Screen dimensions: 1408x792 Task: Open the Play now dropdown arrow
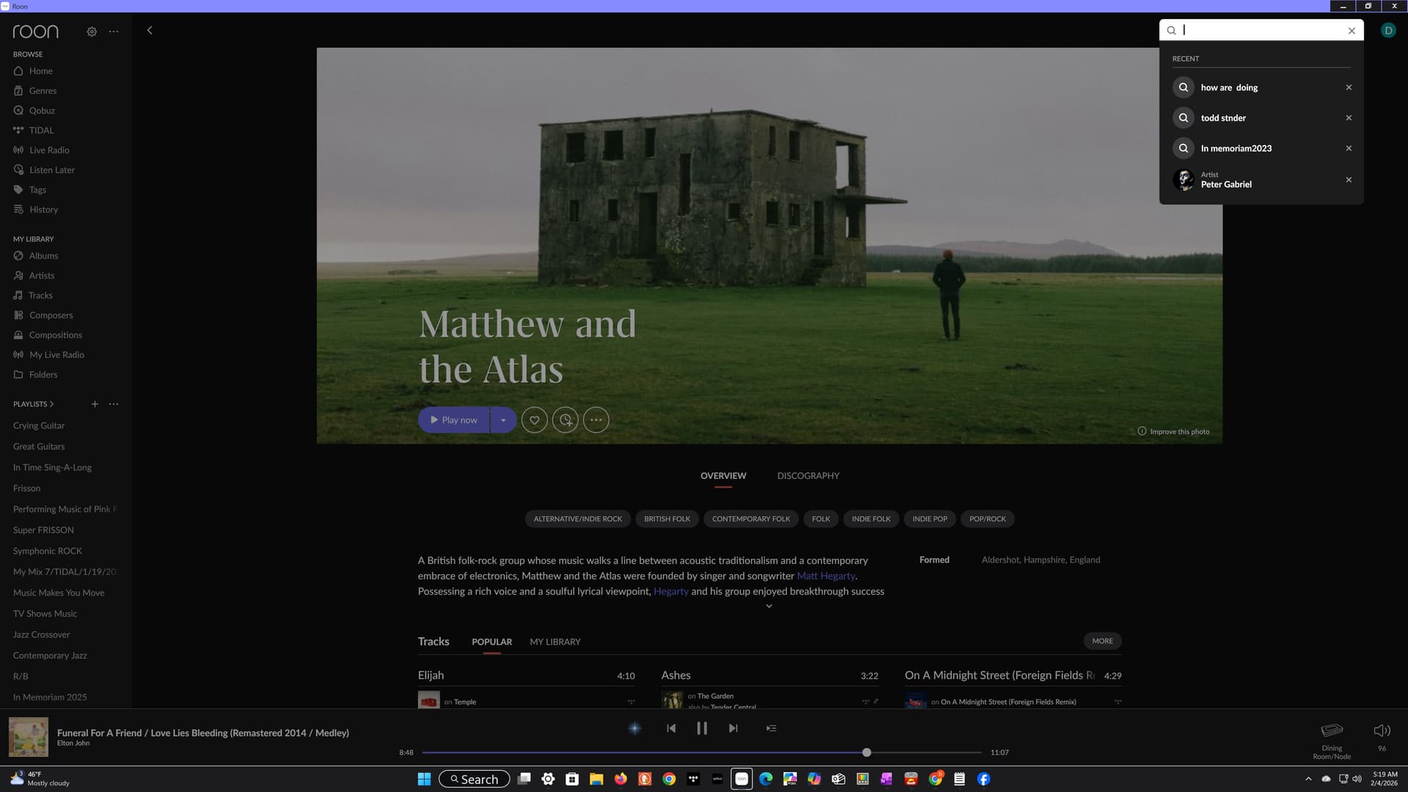[x=503, y=420]
